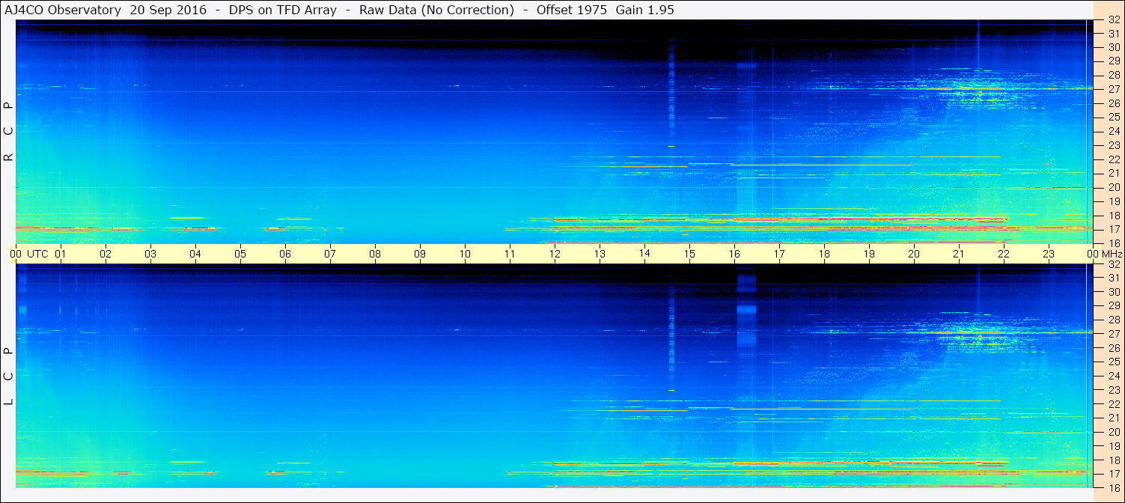Click the L C P panel label
The height and width of the screenshot is (503, 1125).
[x=9, y=376]
